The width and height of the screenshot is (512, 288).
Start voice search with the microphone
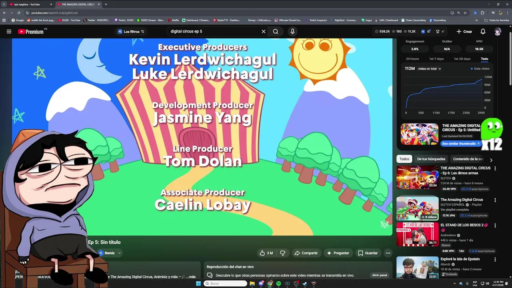(292, 31)
